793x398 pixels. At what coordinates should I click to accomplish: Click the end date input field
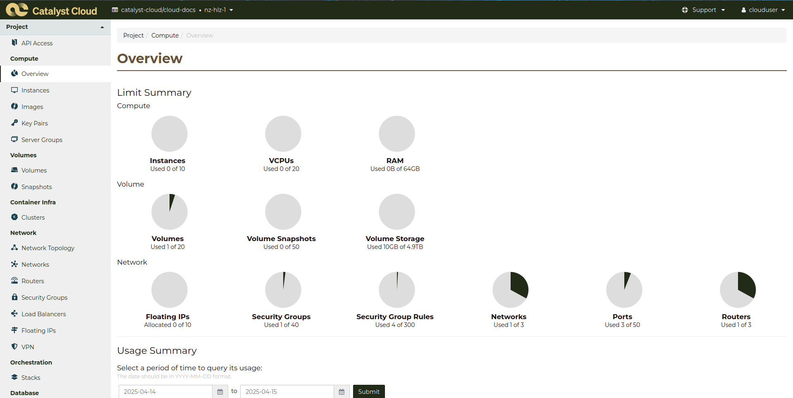coord(287,391)
